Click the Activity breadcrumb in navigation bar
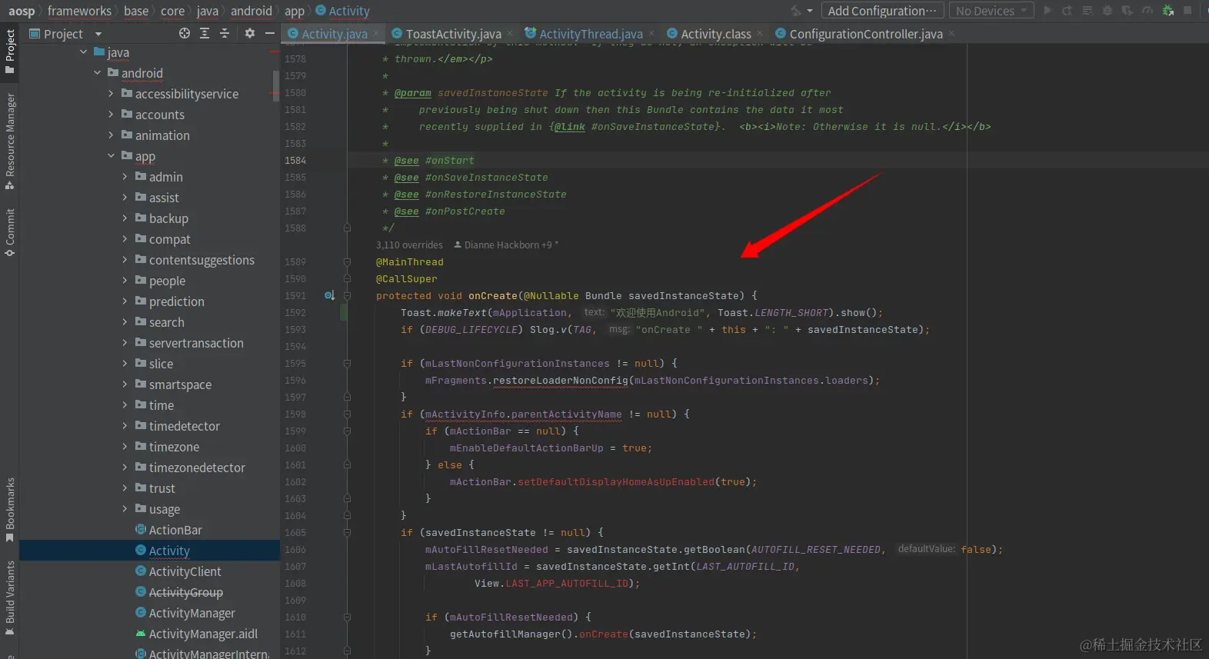The height and width of the screenshot is (659, 1209). [x=342, y=11]
